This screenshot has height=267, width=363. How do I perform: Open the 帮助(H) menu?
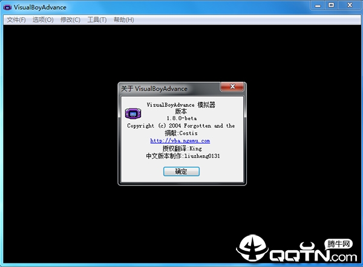(x=123, y=19)
